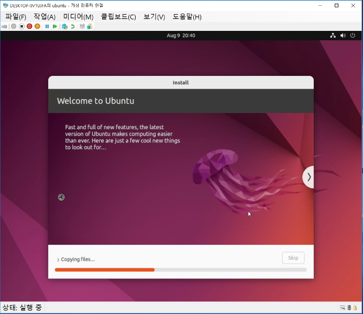Create a checkpoint with the checkpoint icon

[64, 26]
